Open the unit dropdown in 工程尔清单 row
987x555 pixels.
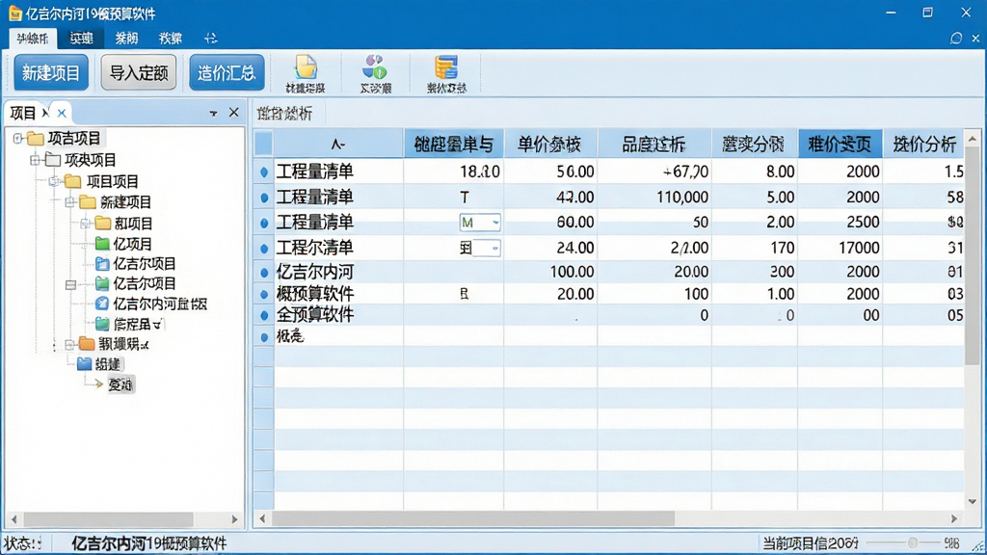pyautogui.click(x=495, y=248)
